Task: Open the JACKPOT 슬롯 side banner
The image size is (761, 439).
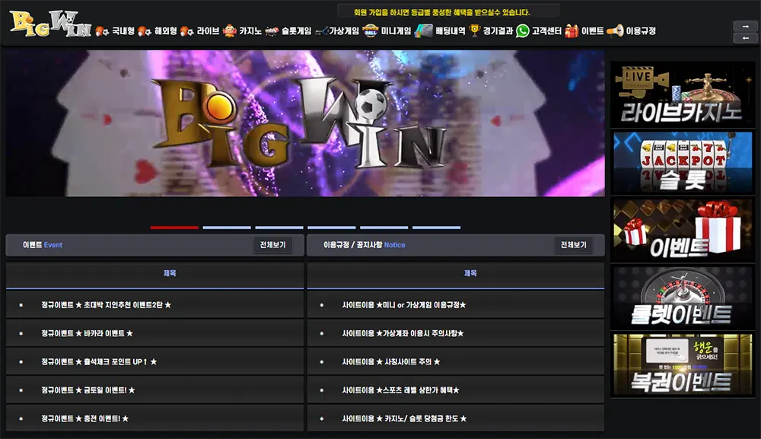Action: [683, 163]
